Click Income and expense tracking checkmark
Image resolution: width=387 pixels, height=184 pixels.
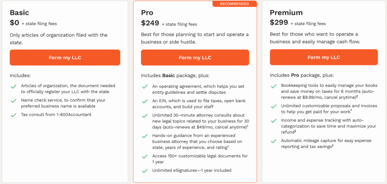tap(274, 121)
